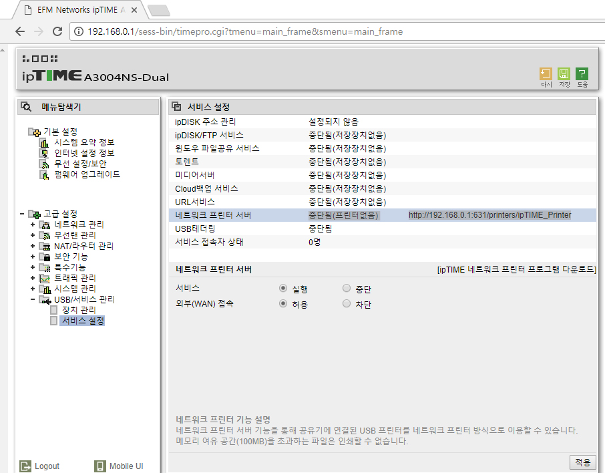Expand the 보안 기능 tree node
Image resolution: width=605 pixels, height=473 pixels.
(x=33, y=257)
